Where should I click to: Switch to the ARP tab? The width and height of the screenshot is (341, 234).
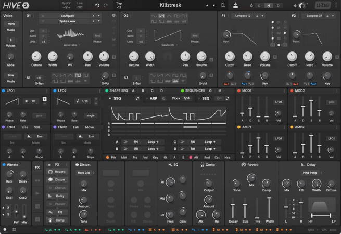pyautogui.click(x=154, y=98)
